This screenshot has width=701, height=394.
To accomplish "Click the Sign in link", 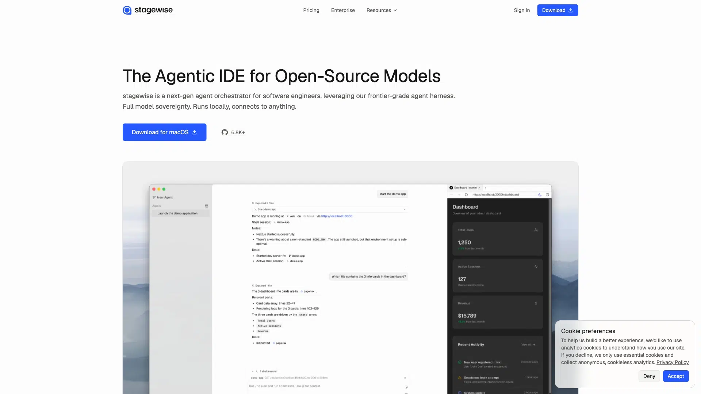I will (522, 10).
